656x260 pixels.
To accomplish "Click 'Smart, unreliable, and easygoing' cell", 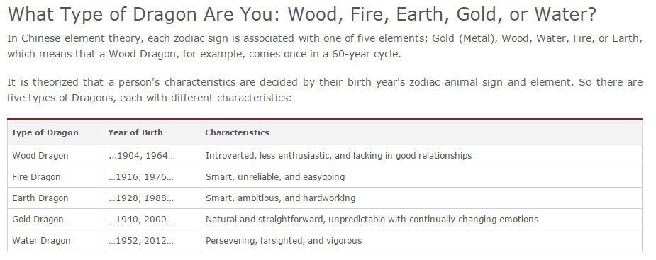I will tap(421, 177).
